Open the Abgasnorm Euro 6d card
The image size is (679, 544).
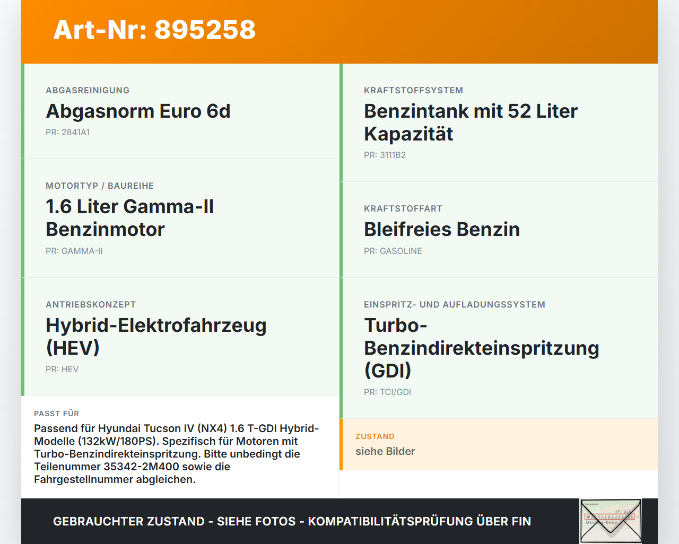(180, 111)
